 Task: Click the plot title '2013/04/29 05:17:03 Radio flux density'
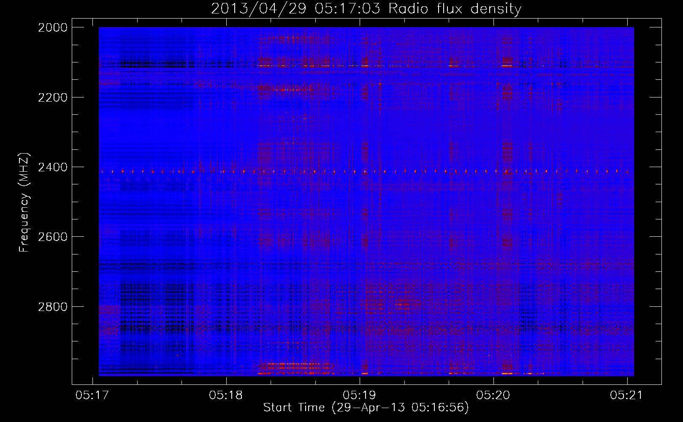[366, 8]
